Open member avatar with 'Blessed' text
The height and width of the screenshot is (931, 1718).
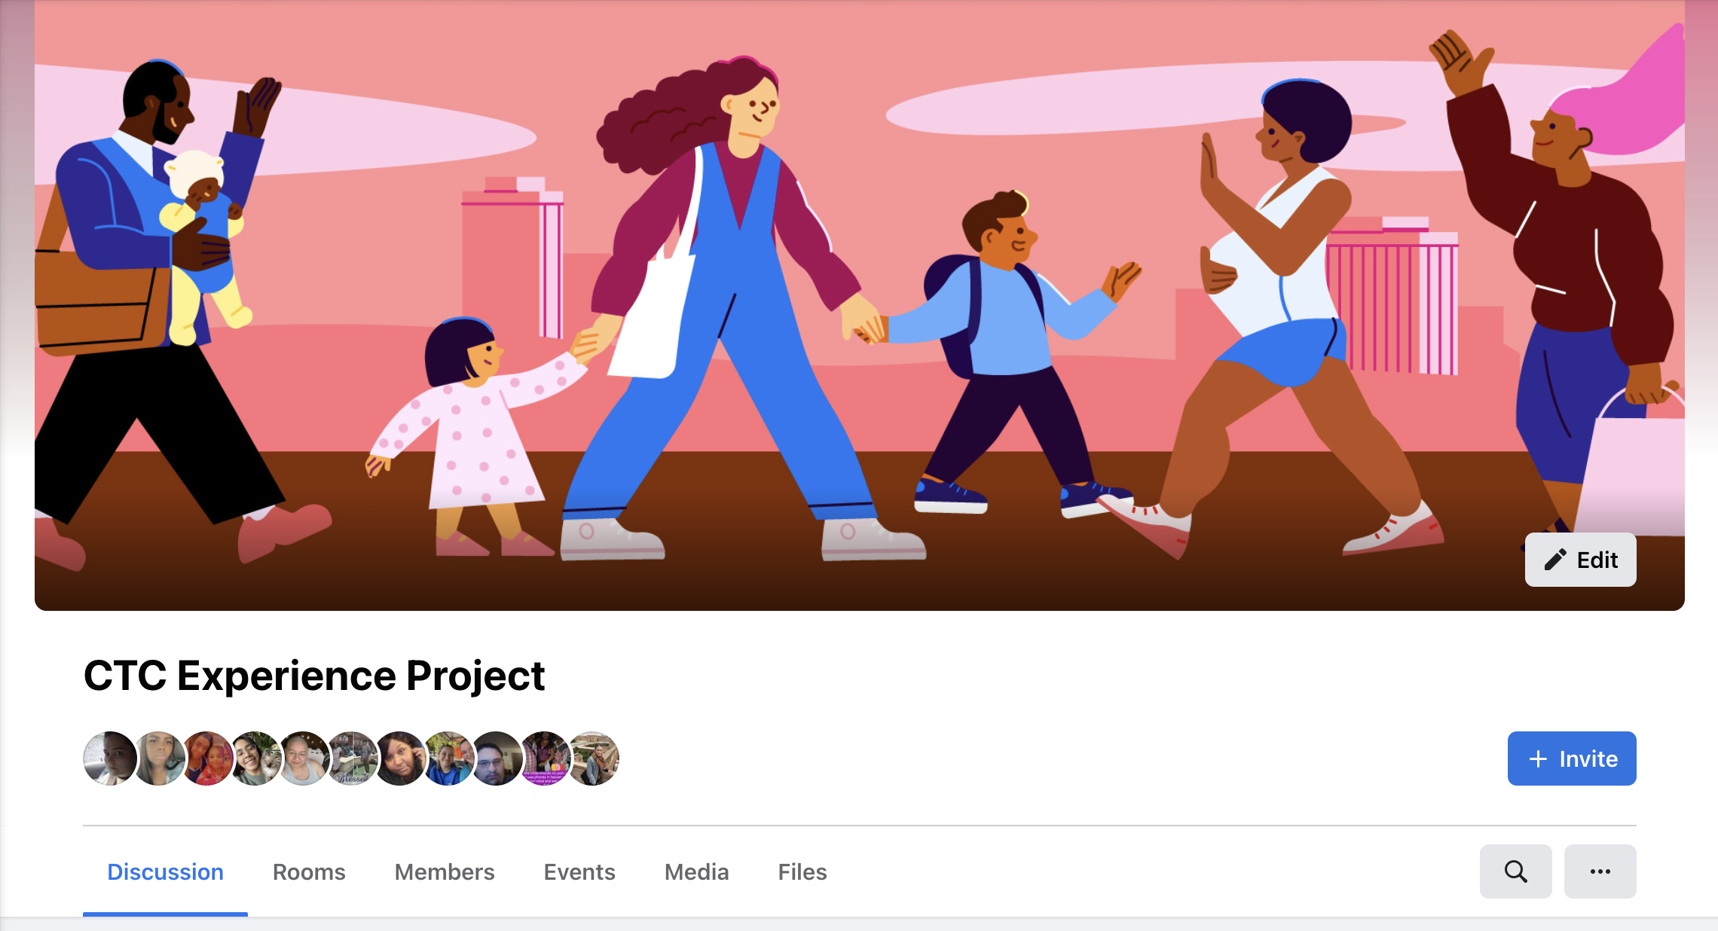pos(352,759)
